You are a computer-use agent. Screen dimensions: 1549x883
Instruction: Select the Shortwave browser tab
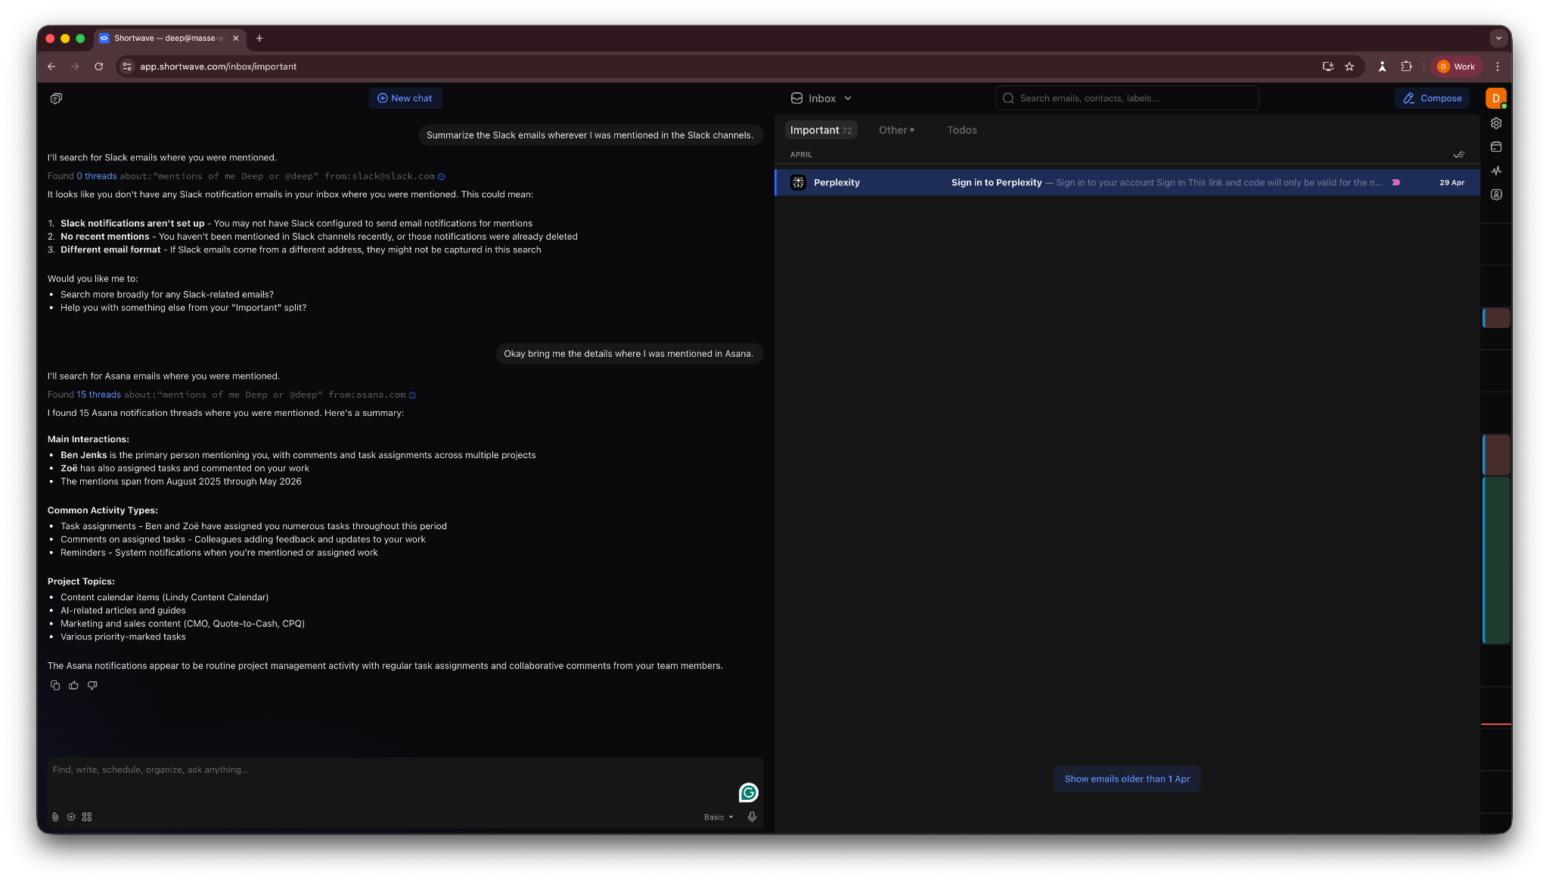click(x=169, y=38)
